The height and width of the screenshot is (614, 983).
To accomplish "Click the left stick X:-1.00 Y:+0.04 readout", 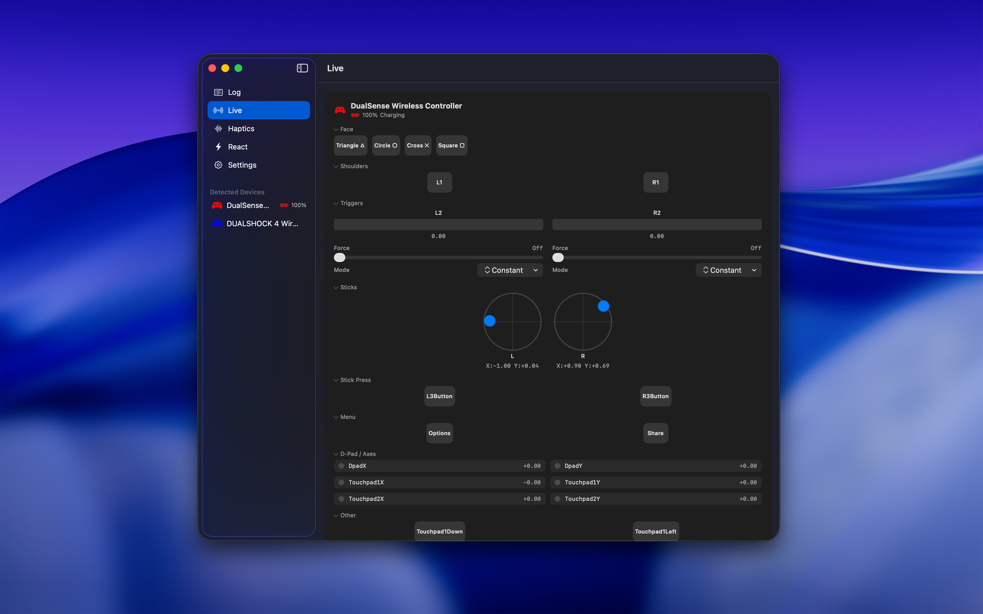I will click(x=512, y=366).
